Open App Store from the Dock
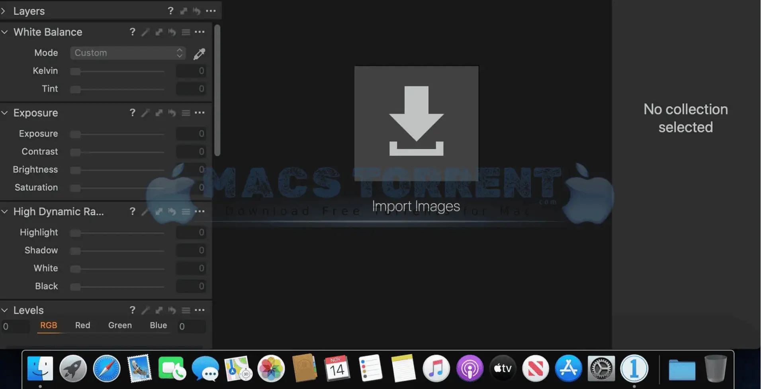761x389 pixels. pos(568,368)
